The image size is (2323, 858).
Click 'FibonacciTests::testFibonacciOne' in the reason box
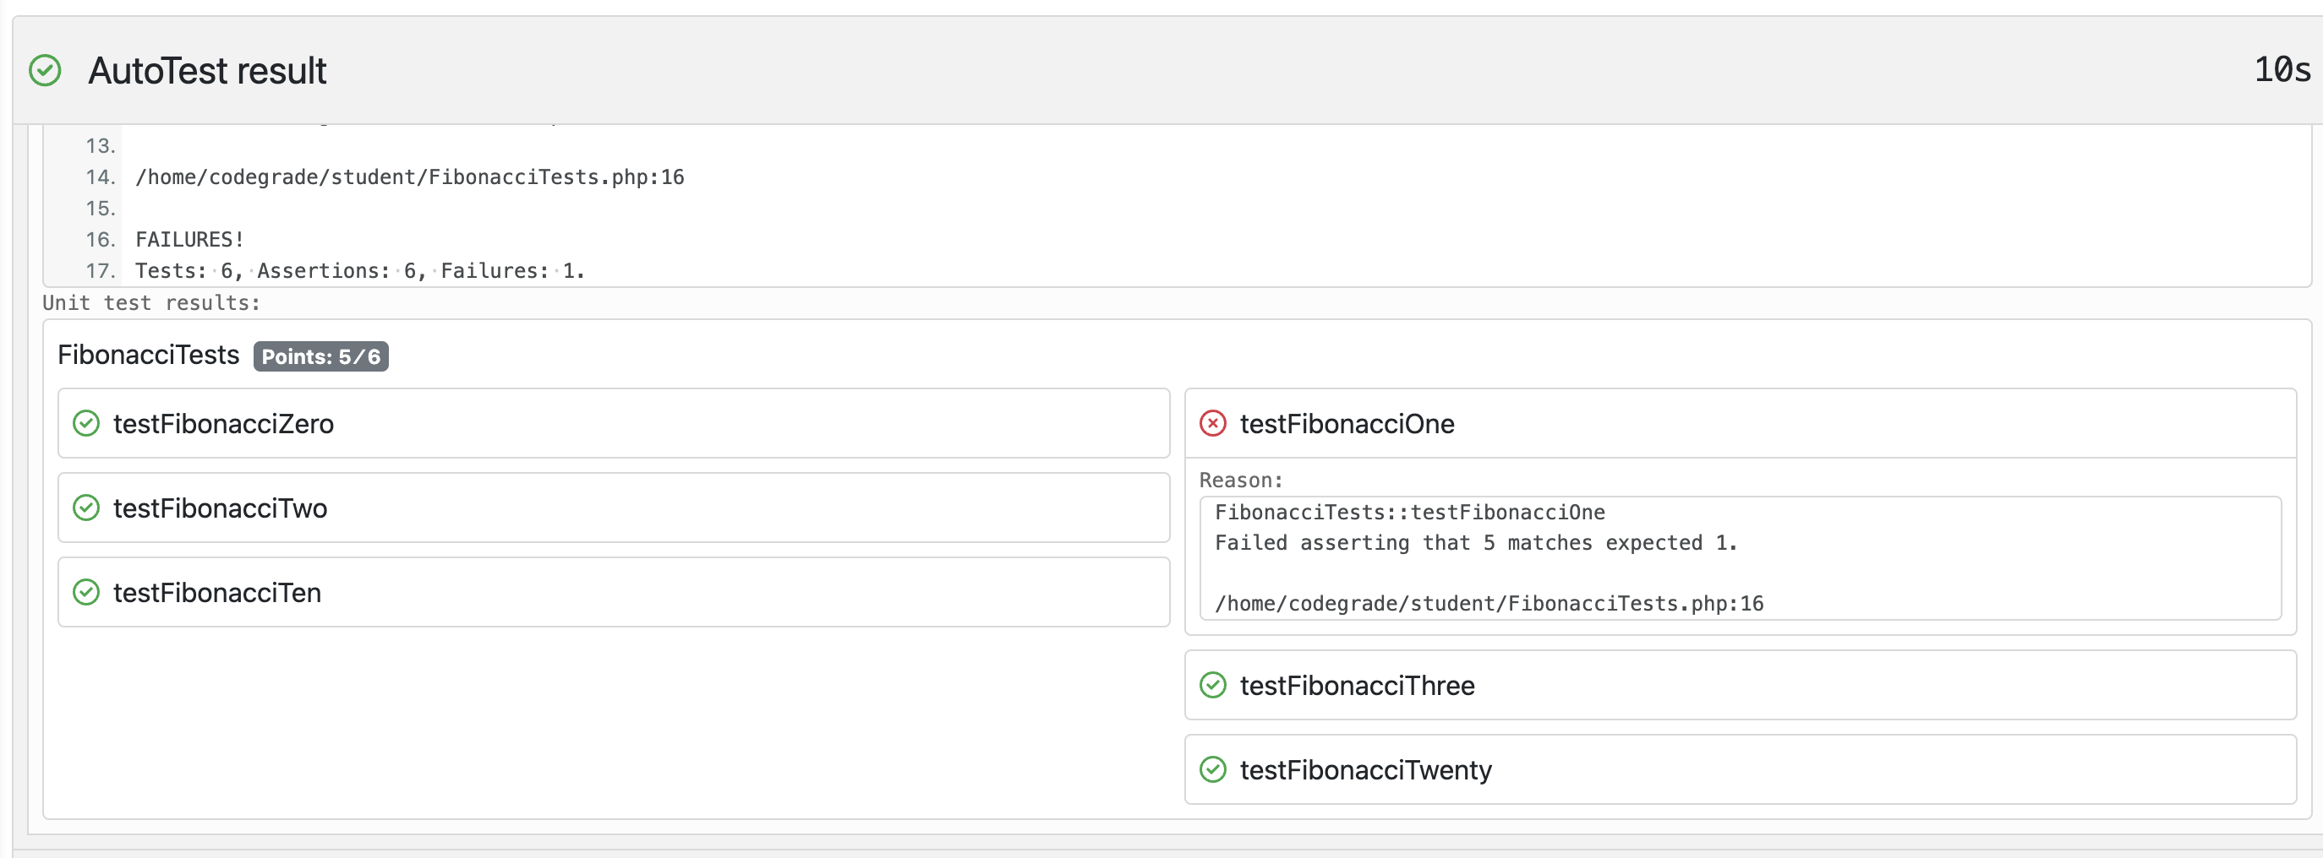coord(1409,513)
